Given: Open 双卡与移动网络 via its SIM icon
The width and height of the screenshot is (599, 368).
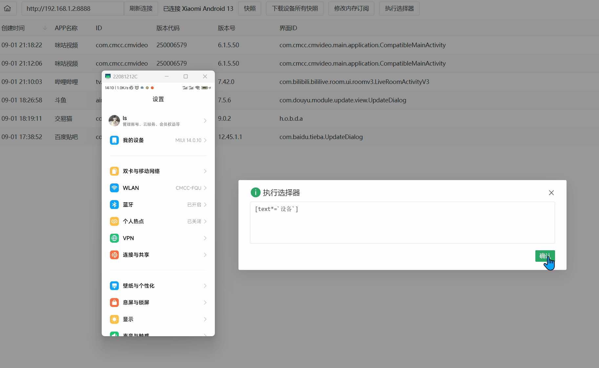Looking at the screenshot, I should pyautogui.click(x=114, y=171).
